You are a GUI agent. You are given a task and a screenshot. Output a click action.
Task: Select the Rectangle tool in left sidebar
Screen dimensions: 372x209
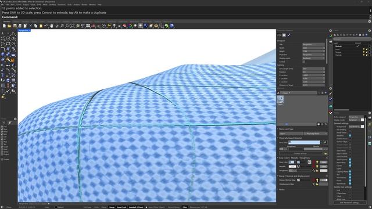[x=8, y=44]
